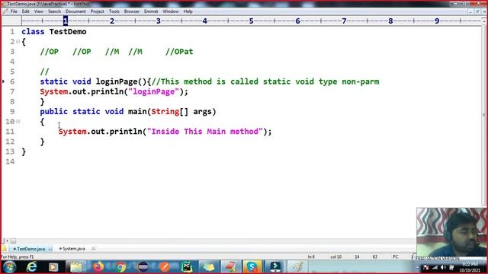Click 'PC' file format in status bar
This screenshot has height=274, width=488.
[395, 257]
